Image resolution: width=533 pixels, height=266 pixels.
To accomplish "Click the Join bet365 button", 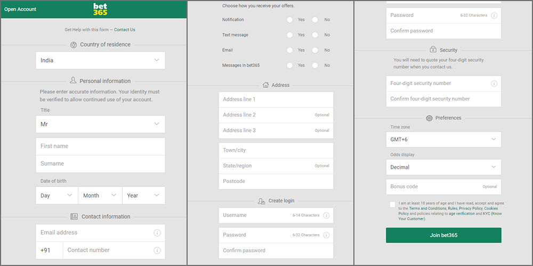I will coord(443,235).
